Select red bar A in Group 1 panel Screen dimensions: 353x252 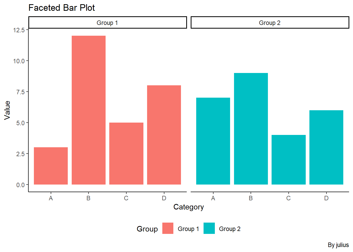point(51,166)
